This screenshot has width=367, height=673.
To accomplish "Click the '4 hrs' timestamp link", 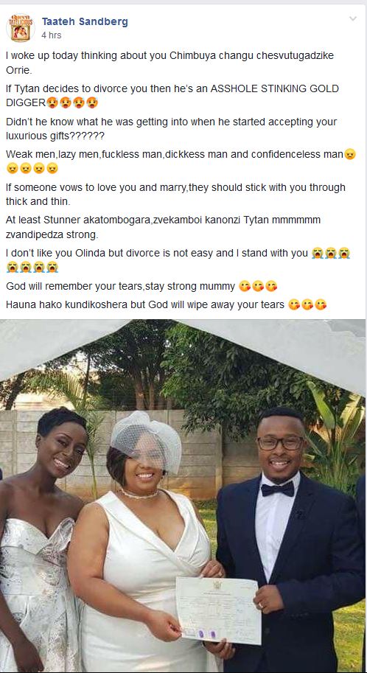I will point(52,35).
